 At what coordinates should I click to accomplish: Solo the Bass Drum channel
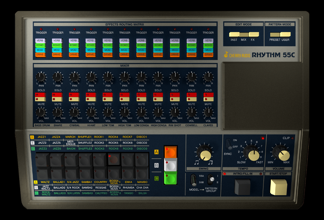tap(41, 95)
